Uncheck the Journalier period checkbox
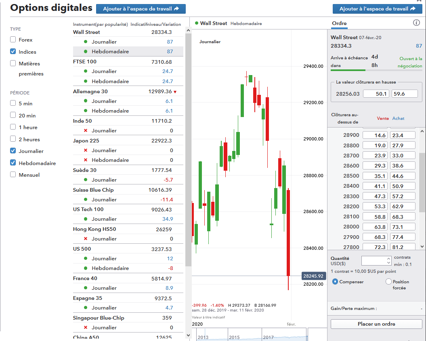Screen dimensions: 426x341 [13, 151]
